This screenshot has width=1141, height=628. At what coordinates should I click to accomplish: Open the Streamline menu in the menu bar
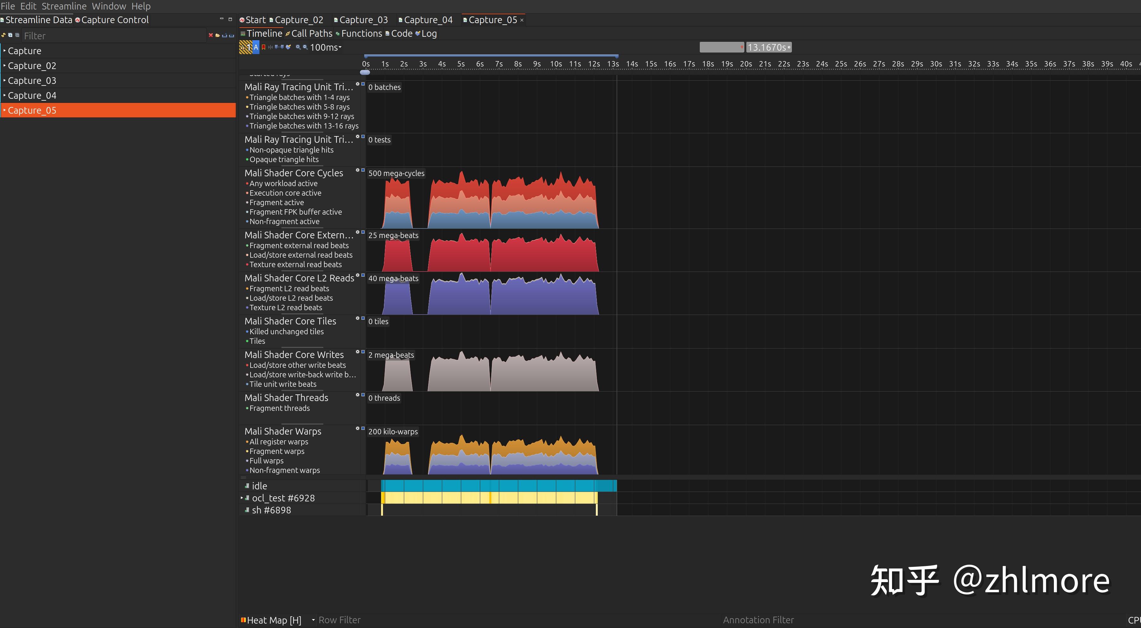click(x=64, y=6)
